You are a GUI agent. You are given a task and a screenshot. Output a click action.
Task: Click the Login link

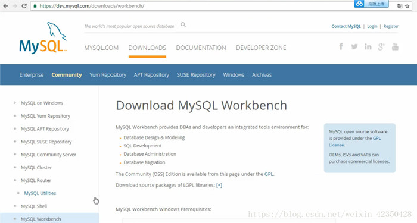(372, 26)
